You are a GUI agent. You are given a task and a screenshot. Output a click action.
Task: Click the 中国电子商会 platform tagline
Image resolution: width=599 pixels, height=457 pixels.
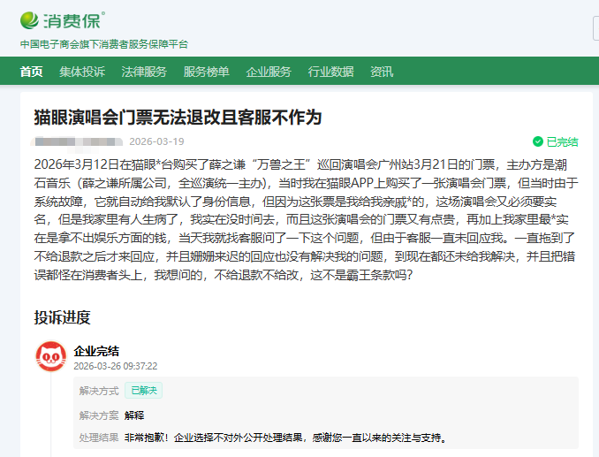tap(104, 43)
